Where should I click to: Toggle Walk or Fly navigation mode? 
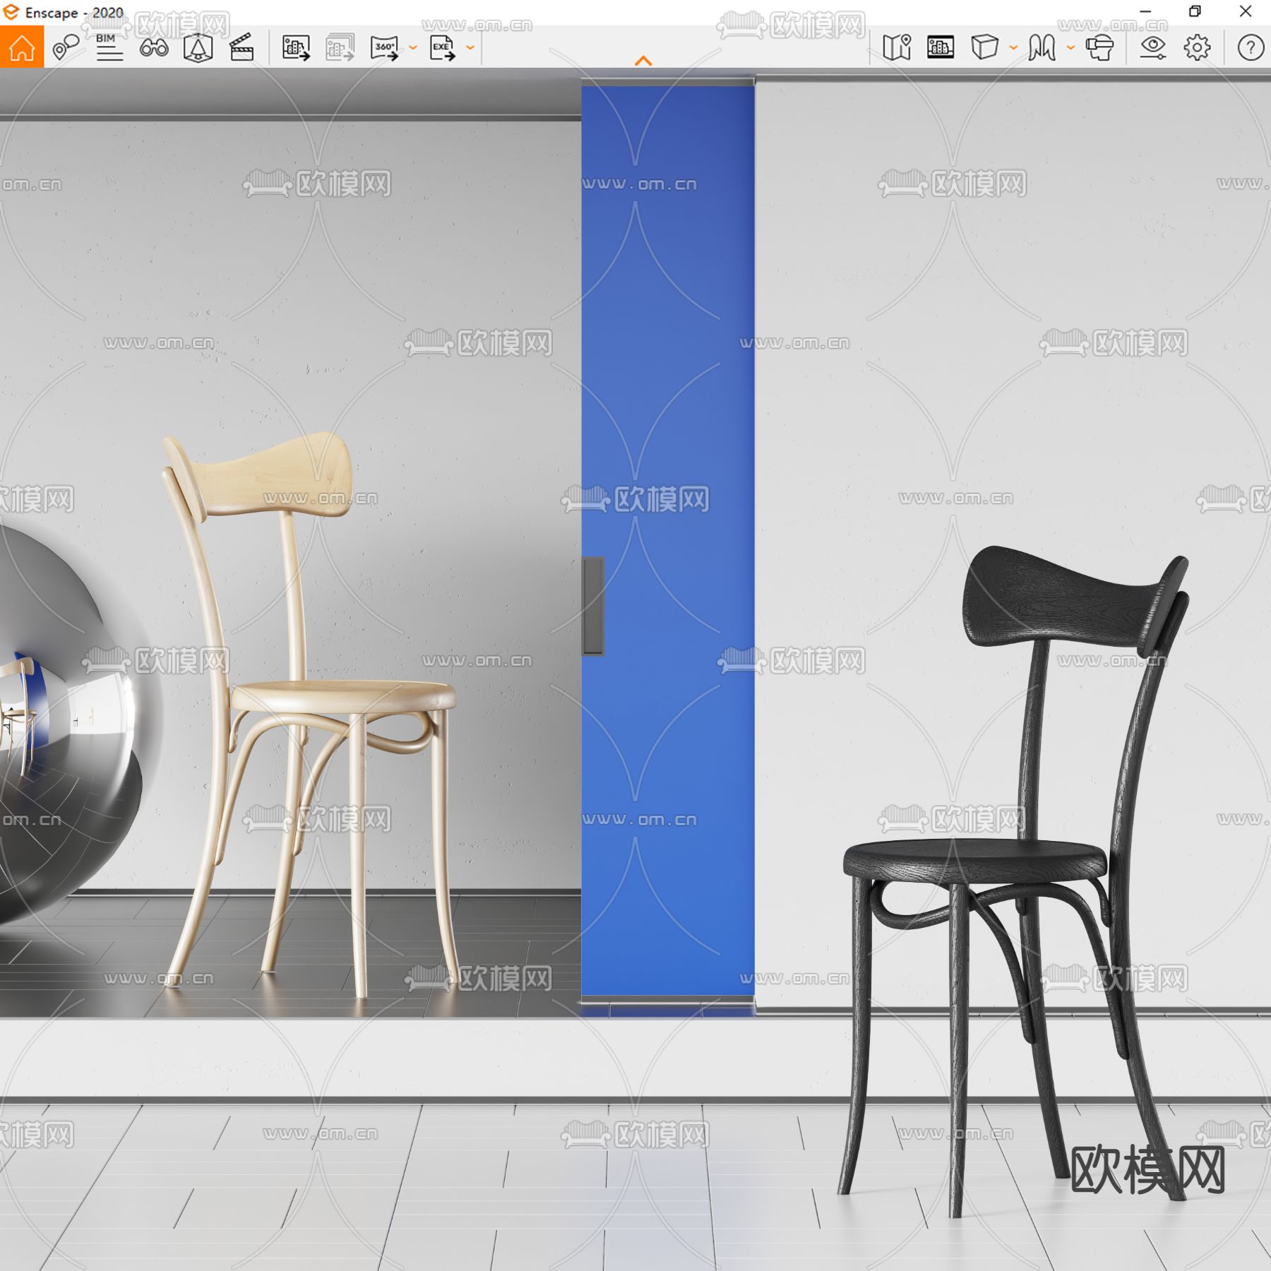[1042, 47]
